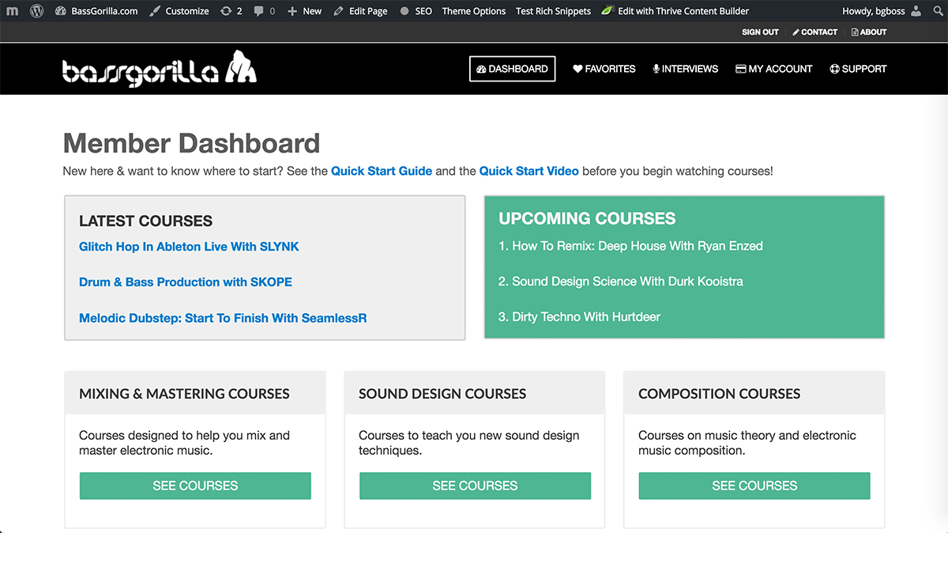This screenshot has width=948, height=578.
Task: Click the user avatar icon beside bgboss
Action: (x=916, y=11)
